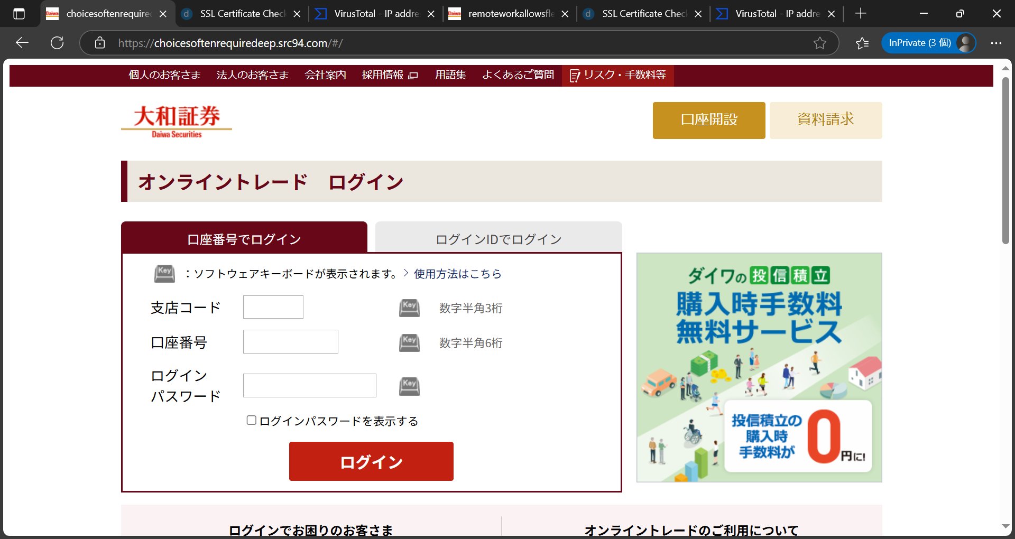Click the software keyboard legend Key icon
The width and height of the screenshot is (1015, 539).
[164, 274]
